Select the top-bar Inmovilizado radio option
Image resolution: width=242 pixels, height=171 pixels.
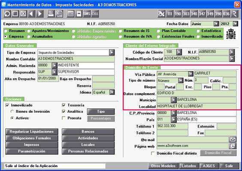[198, 37]
